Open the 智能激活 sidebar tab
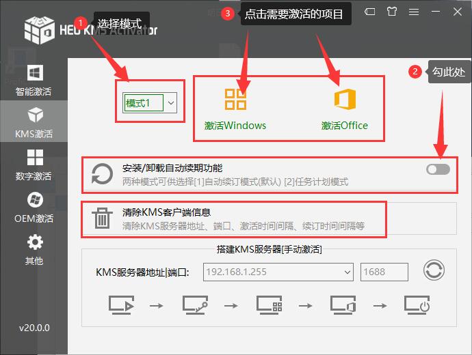The image size is (472, 355). coord(34,80)
